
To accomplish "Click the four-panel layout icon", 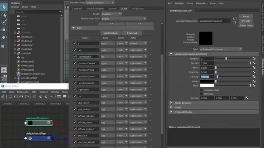I will click(x=4, y=78).
